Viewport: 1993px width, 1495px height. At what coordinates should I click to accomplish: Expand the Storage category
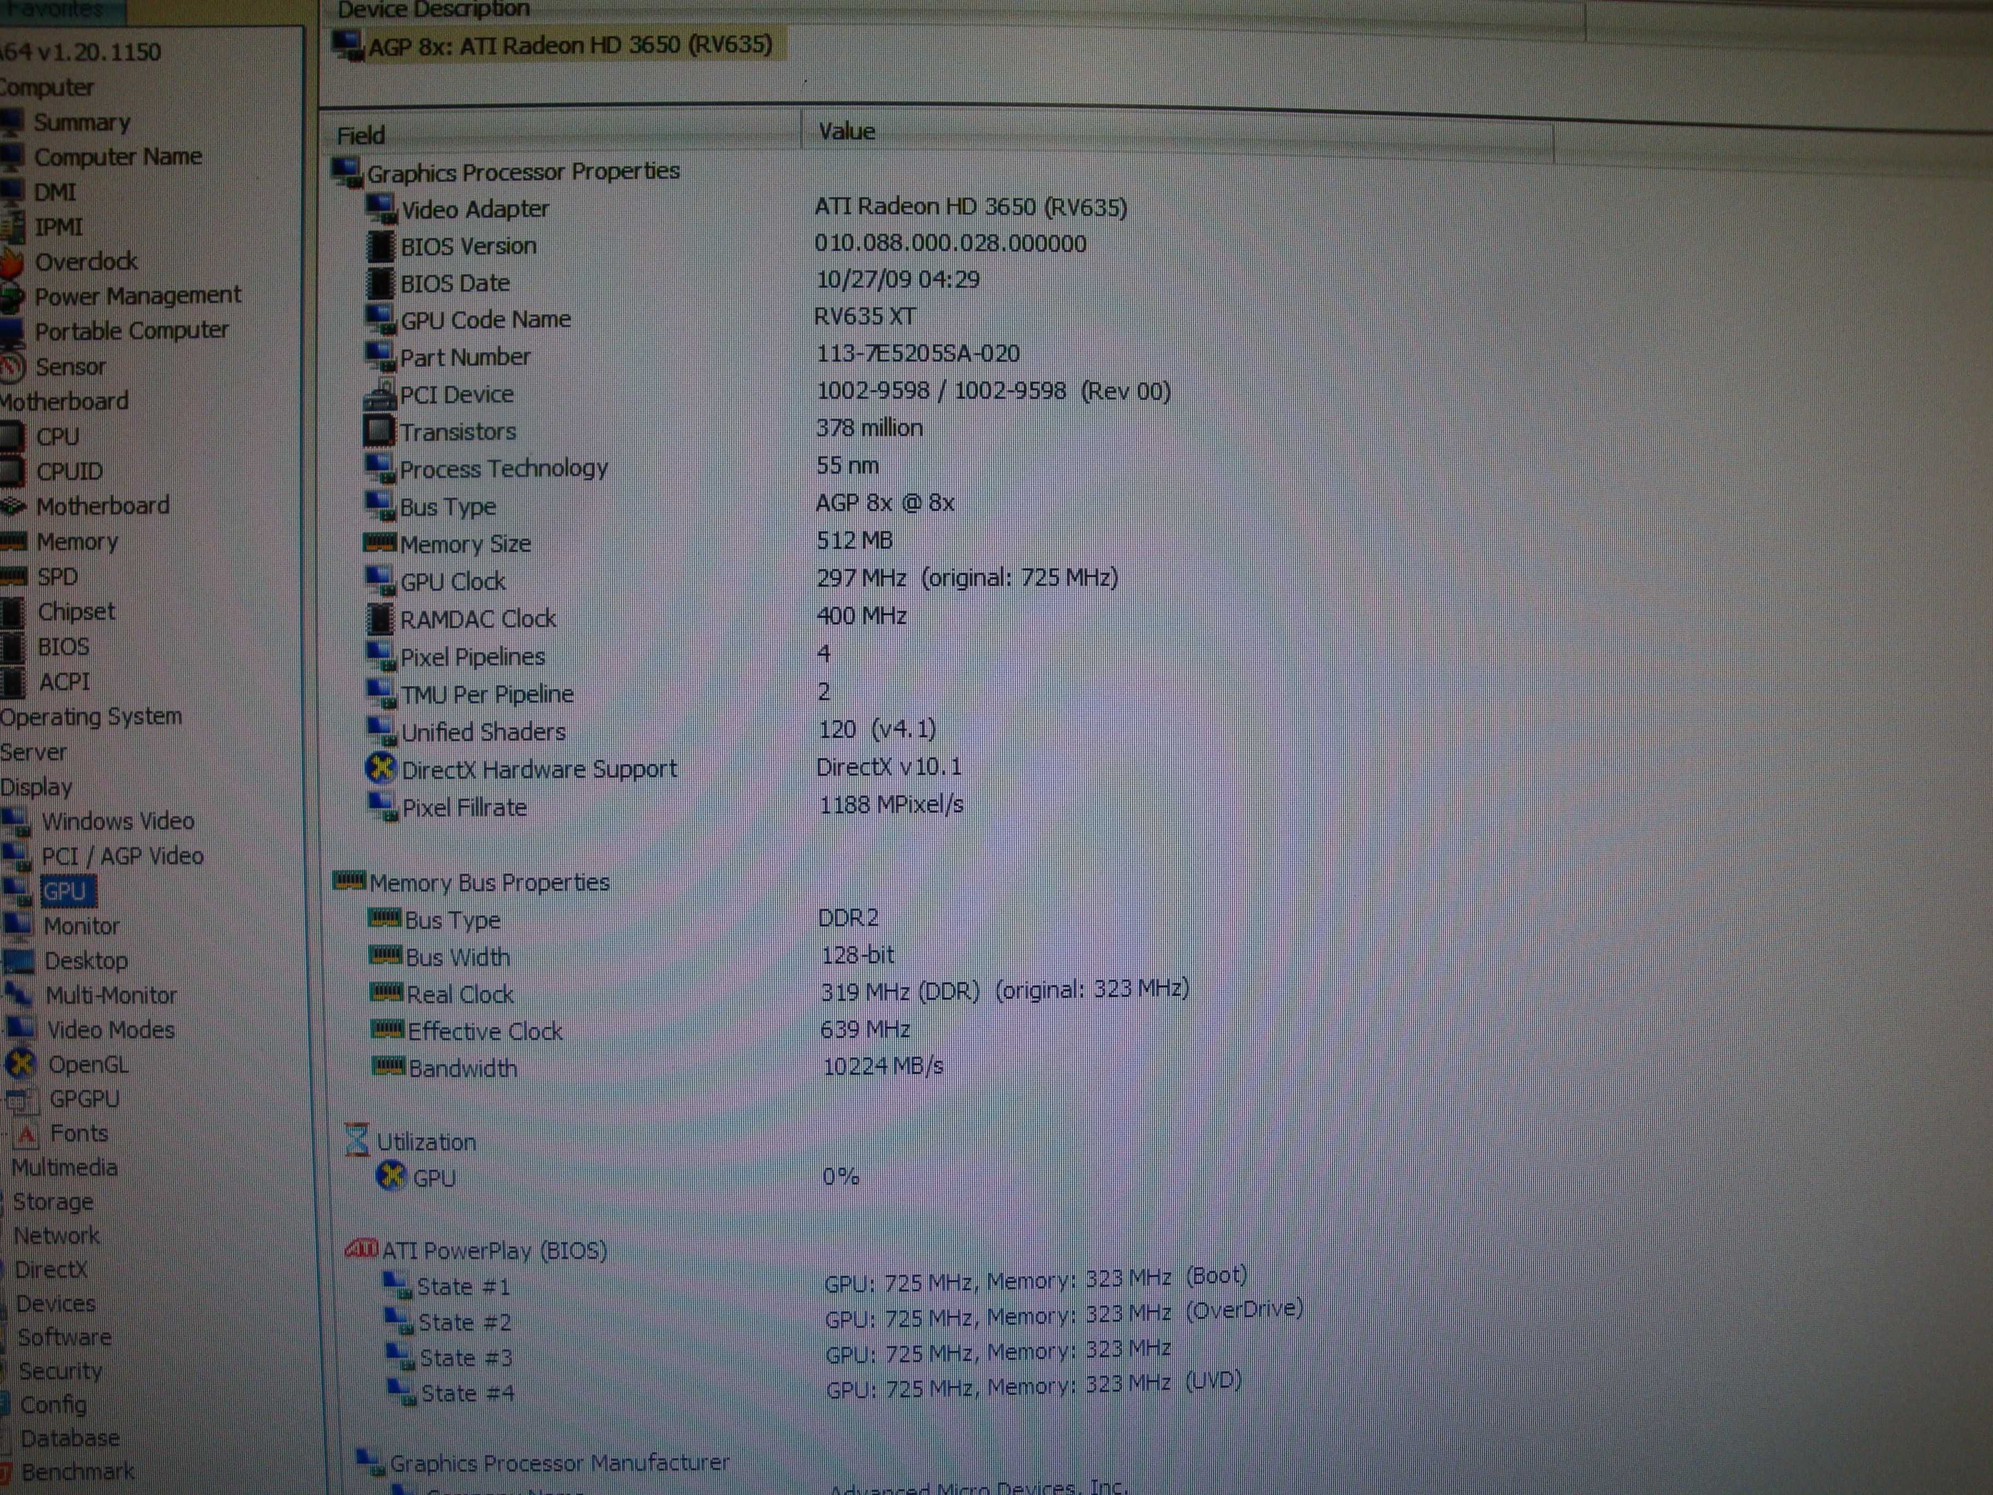pyautogui.click(x=52, y=1201)
